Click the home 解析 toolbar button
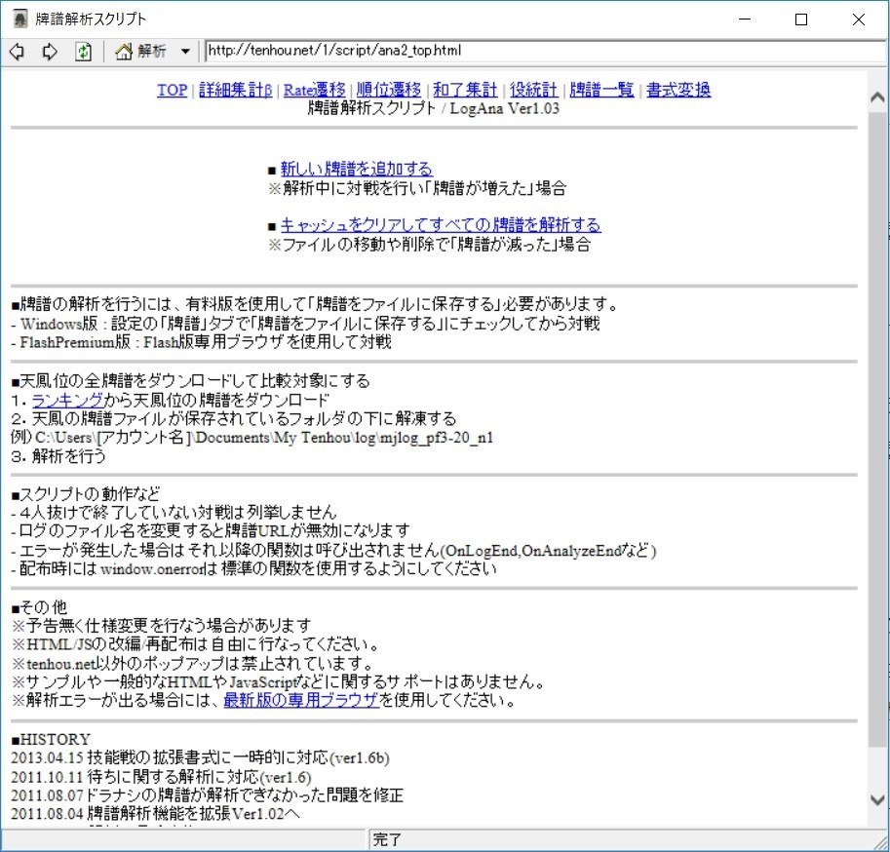The width and height of the screenshot is (890, 852). pyautogui.click(x=141, y=51)
